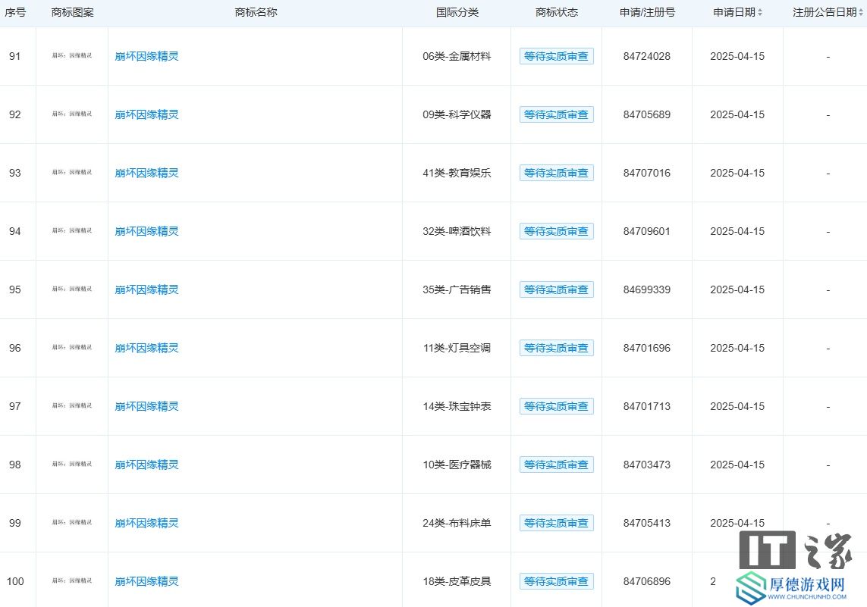View trademark image thumbnail in row 96

point(72,347)
